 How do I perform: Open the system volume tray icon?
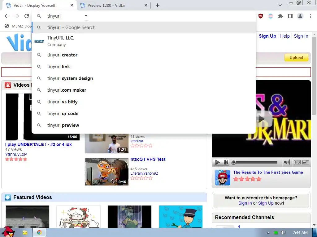283,233
